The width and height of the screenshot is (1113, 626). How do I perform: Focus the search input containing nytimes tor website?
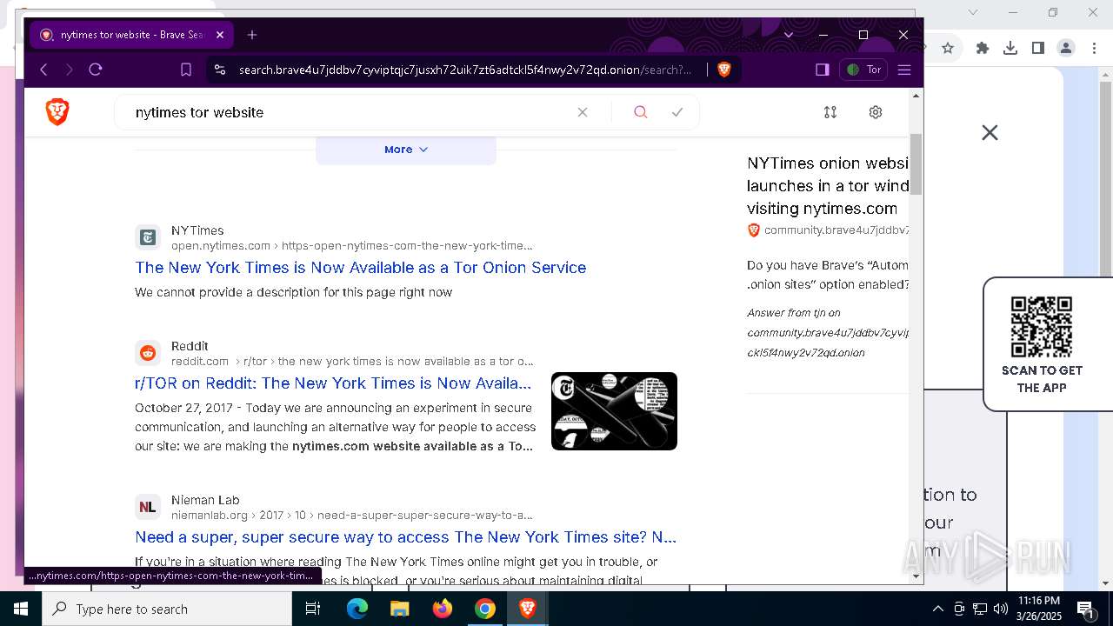[x=348, y=112]
